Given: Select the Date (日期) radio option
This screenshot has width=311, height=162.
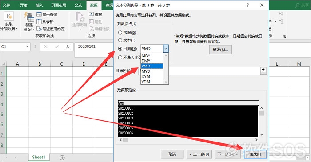Looking at the screenshot, I should [120, 48].
